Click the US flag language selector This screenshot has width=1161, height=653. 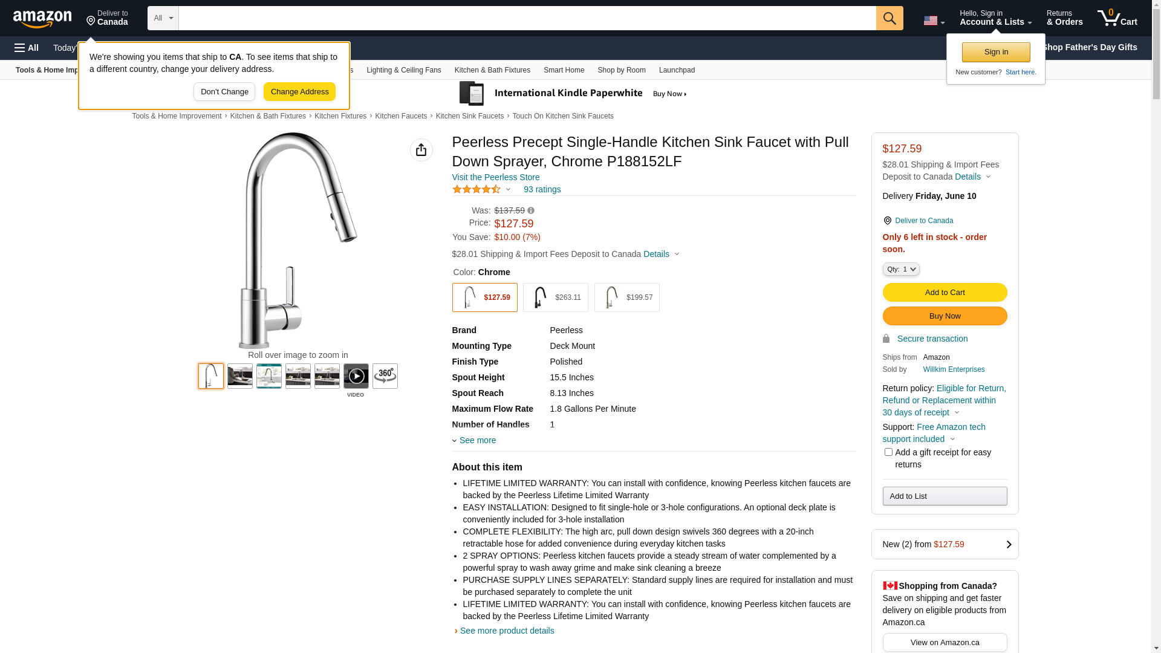click(933, 21)
